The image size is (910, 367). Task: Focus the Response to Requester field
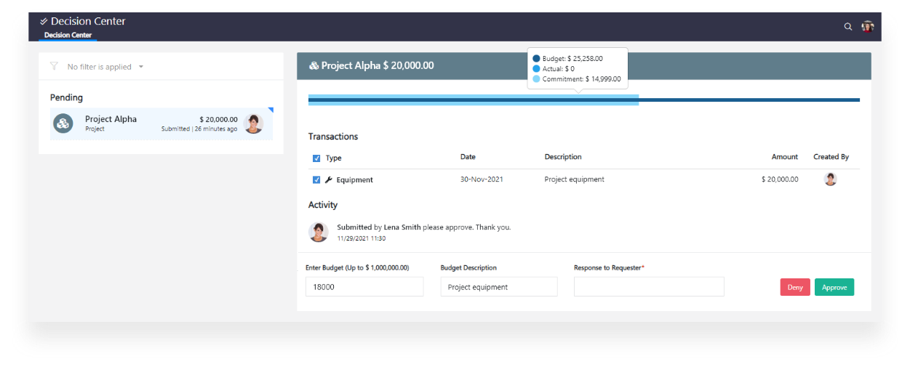click(x=648, y=286)
